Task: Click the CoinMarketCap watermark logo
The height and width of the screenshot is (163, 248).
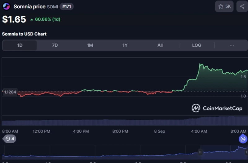Action: pyautogui.click(x=217, y=108)
